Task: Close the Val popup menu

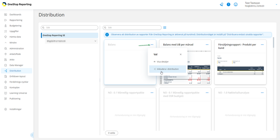Action: (181, 54)
